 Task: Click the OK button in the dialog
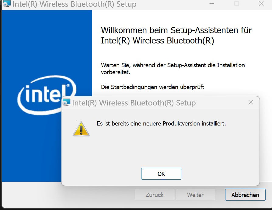161,174
